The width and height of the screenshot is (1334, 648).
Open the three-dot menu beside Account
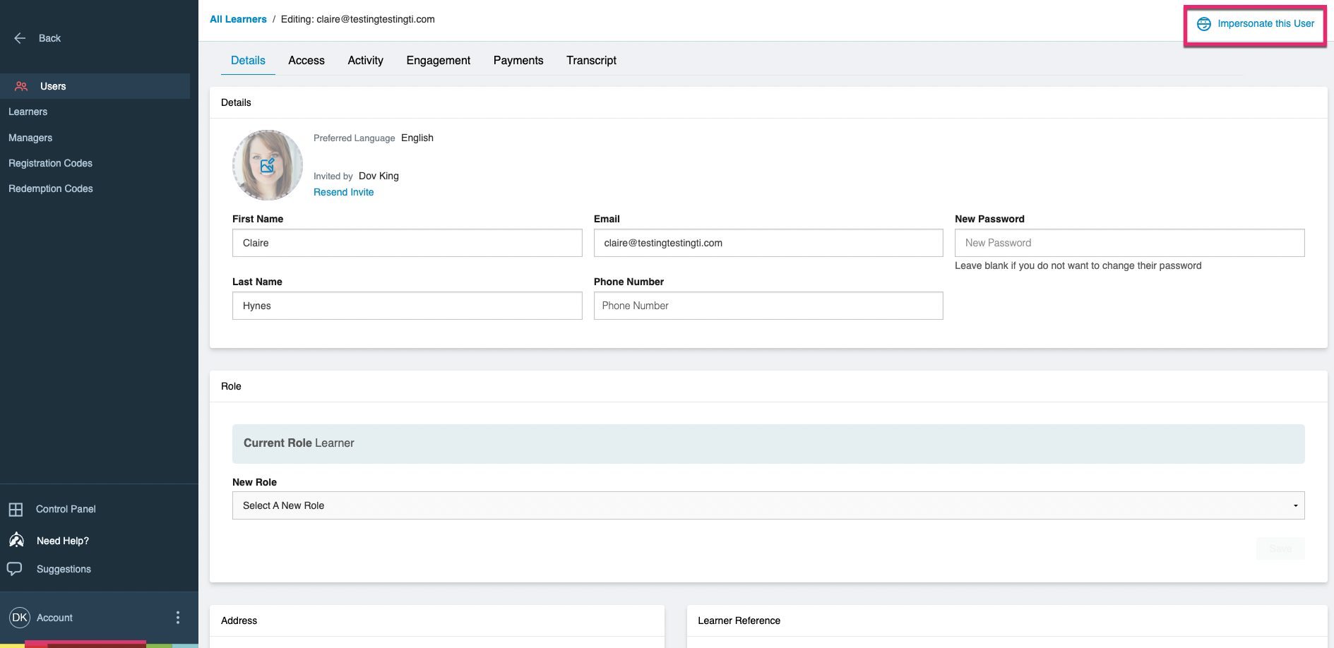tap(177, 617)
